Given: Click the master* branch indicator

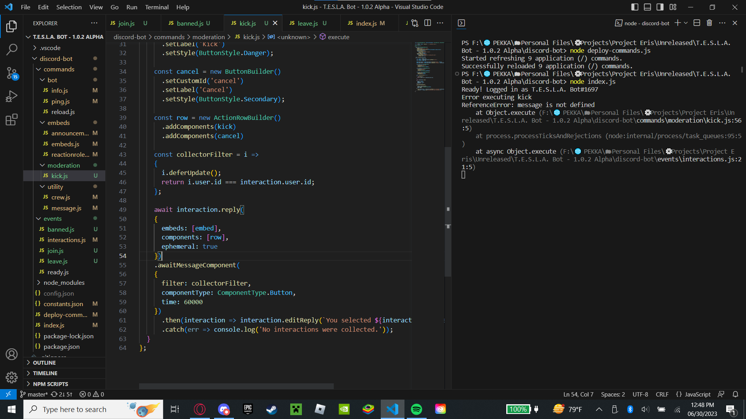Looking at the screenshot, I should click(x=33, y=394).
